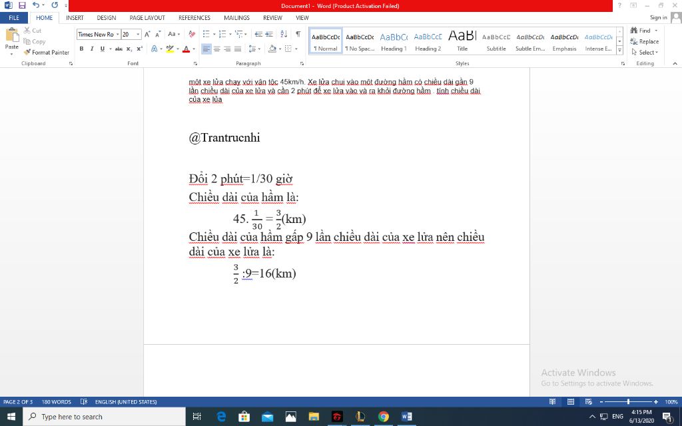
Task: Switch to the INSERT tab
Action: [75, 18]
